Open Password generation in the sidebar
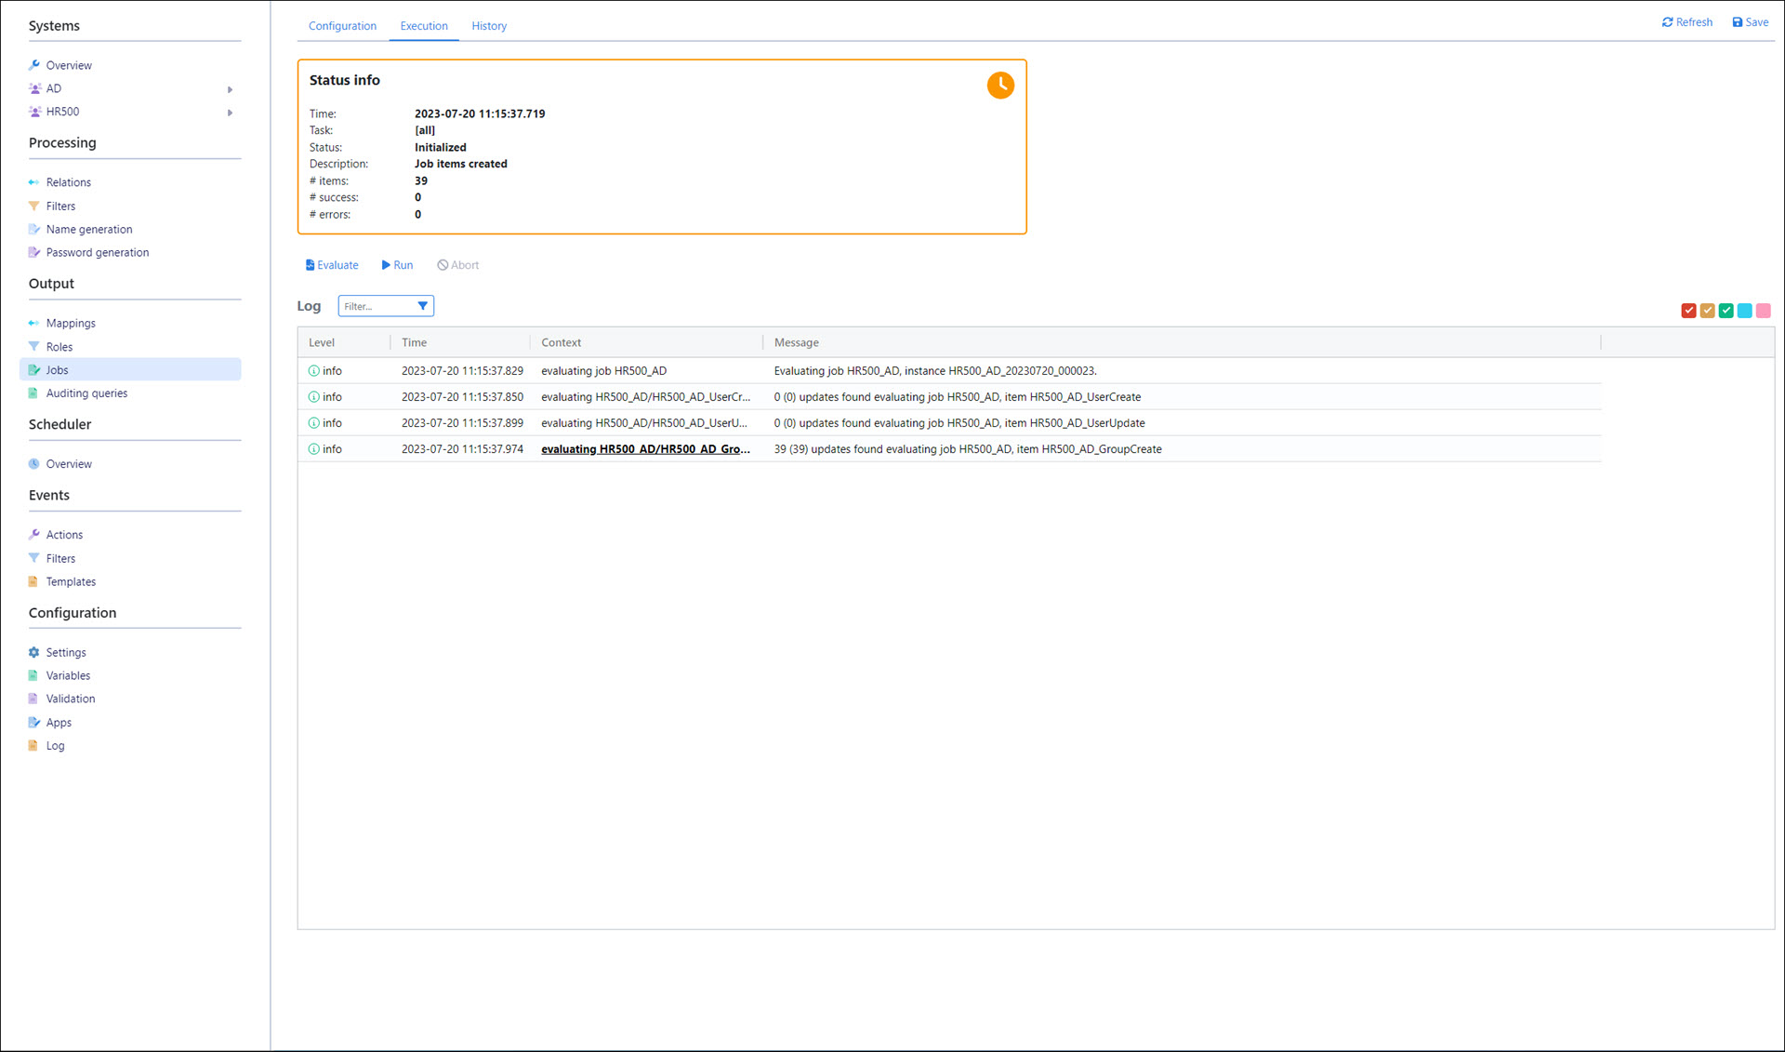Image resolution: width=1785 pixels, height=1052 pixels. [x=97, y=252]
